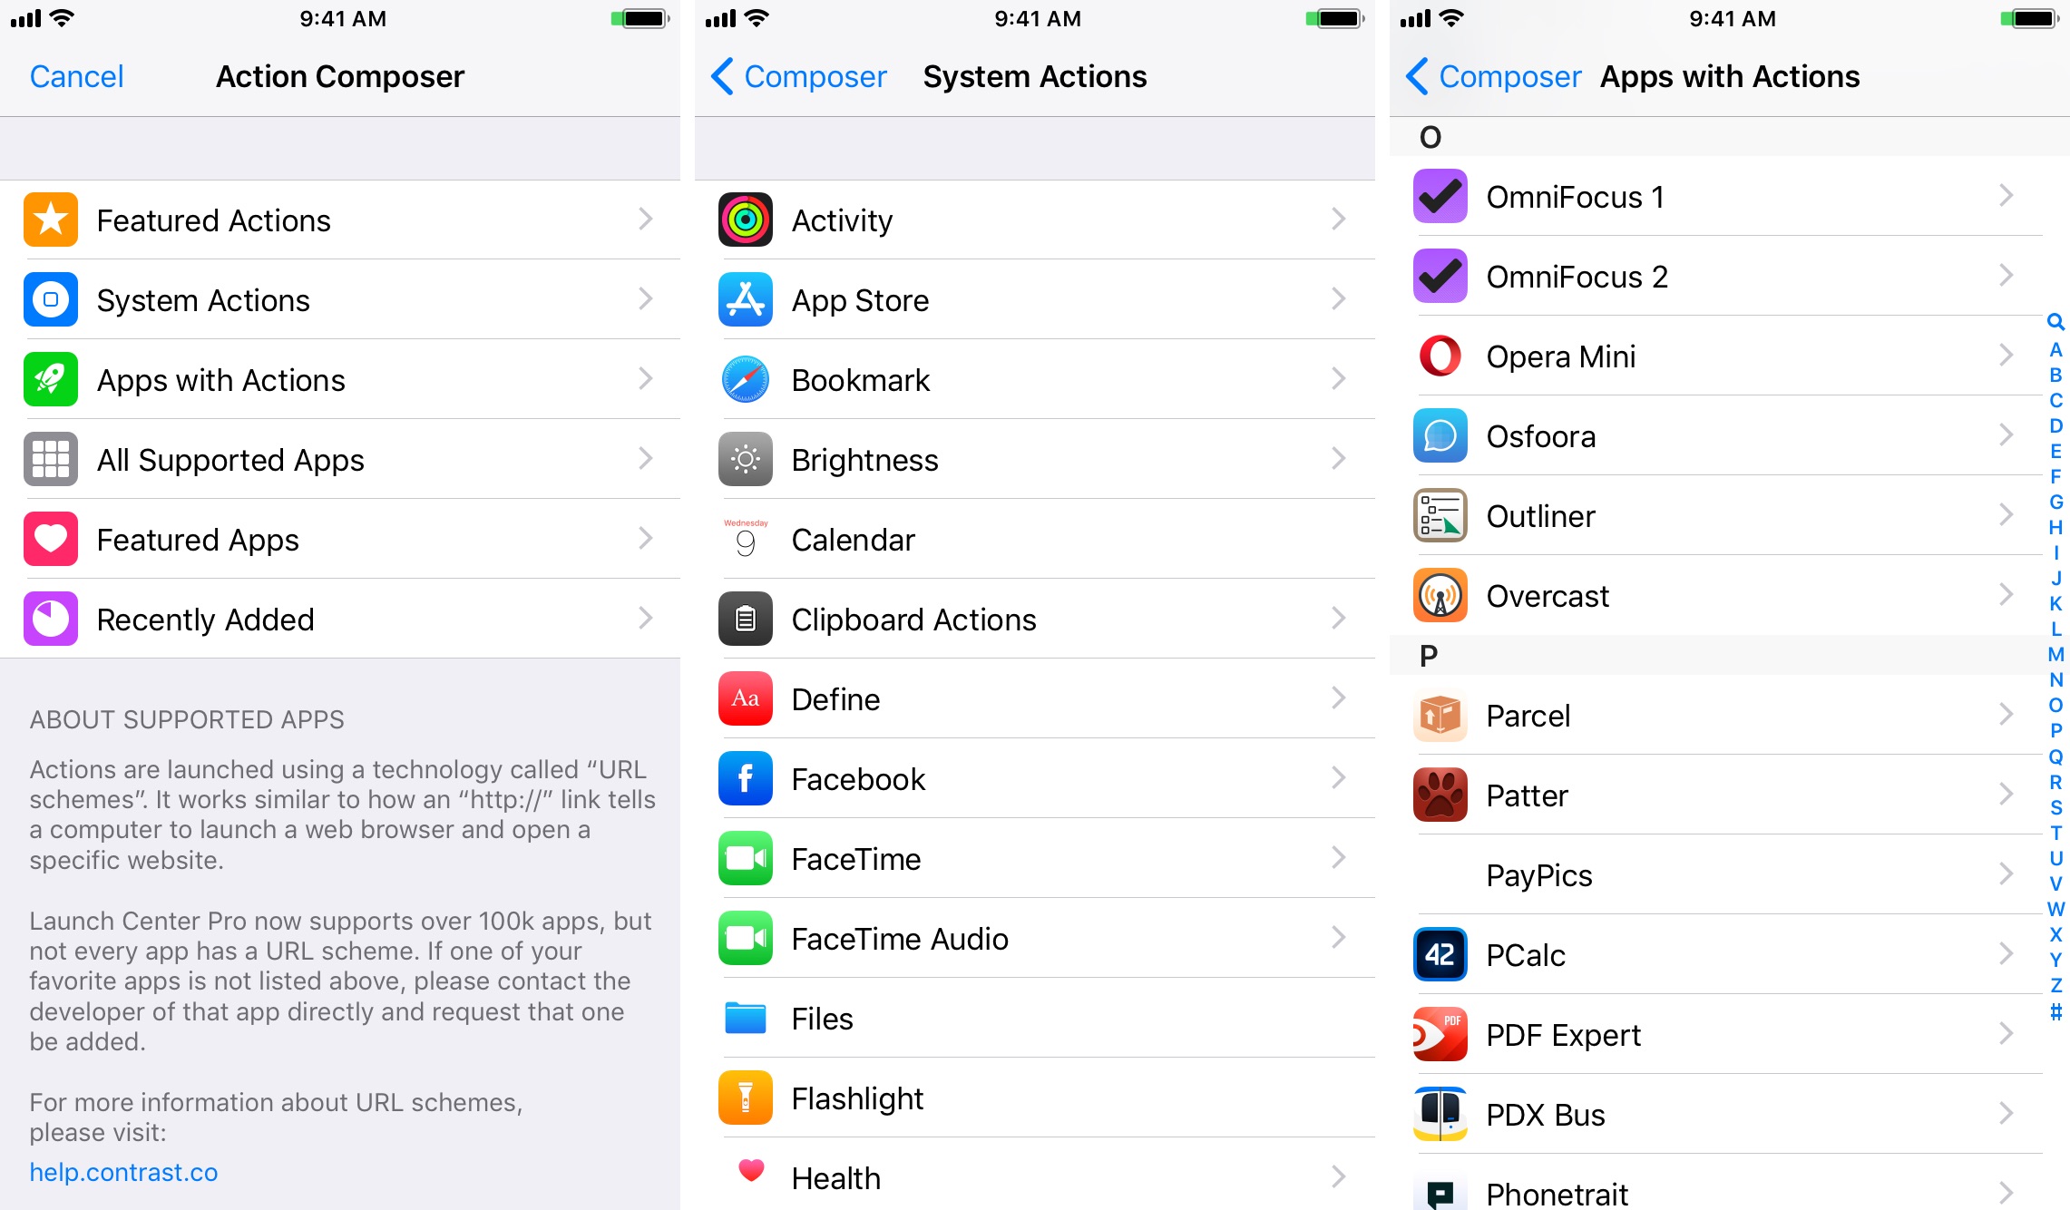The width and height of the screenshot is (2070, 1210).
Task: Go back to Composer from System Actions
Action: point(798,76)
